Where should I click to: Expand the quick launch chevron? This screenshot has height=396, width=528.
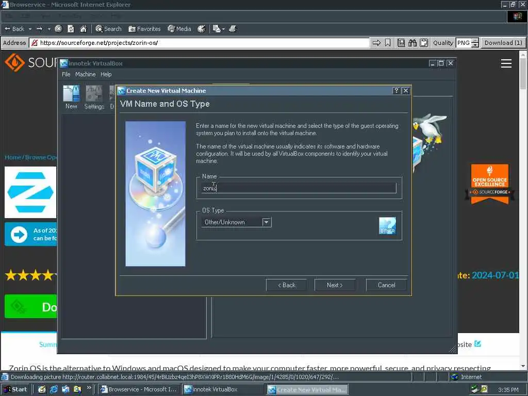(x=89, y=388)
